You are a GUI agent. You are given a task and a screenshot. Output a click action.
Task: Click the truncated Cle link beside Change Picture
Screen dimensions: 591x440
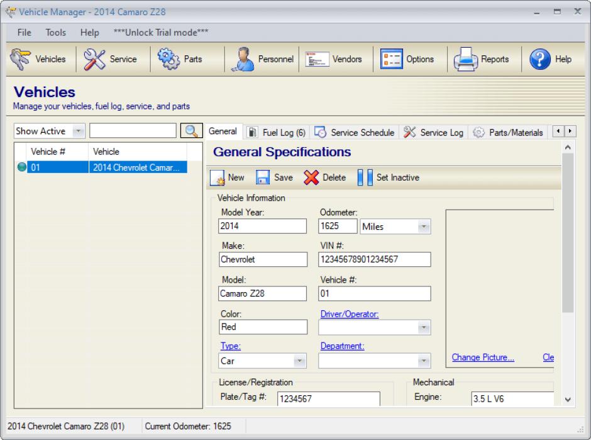pyautogui.click(x=548, y=358)
